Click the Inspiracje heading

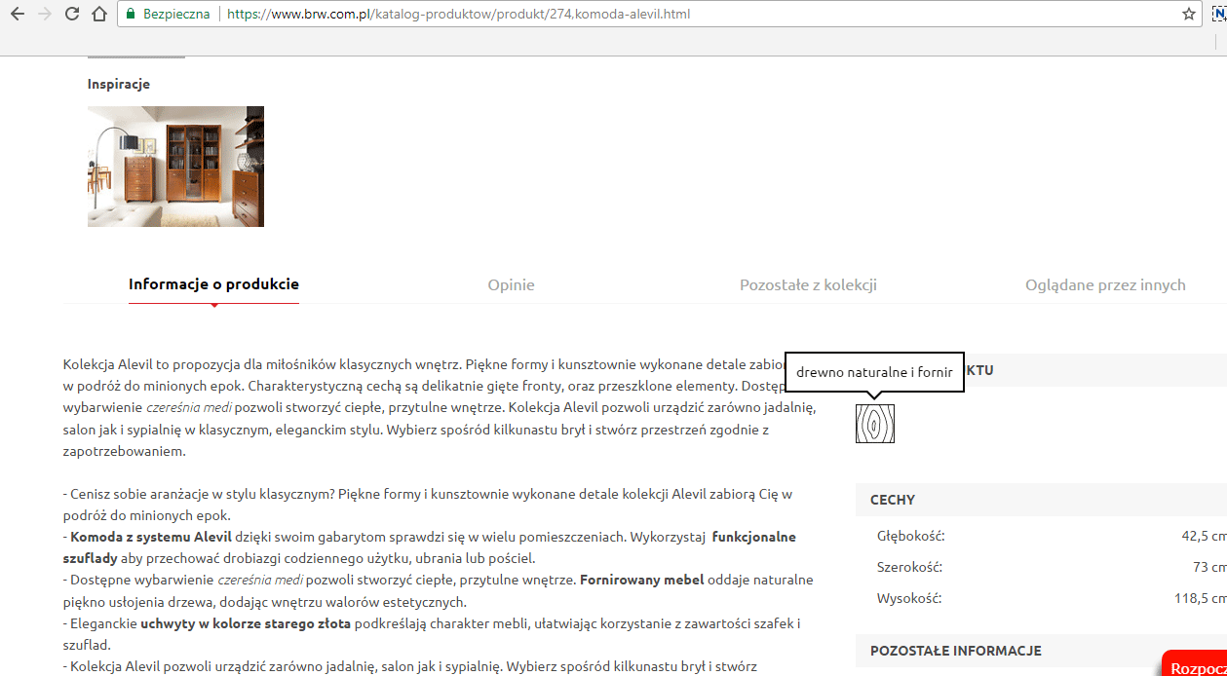pos(118,84)
